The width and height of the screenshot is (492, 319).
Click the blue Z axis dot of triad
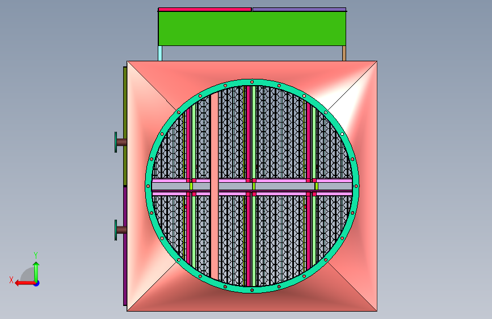37,283
